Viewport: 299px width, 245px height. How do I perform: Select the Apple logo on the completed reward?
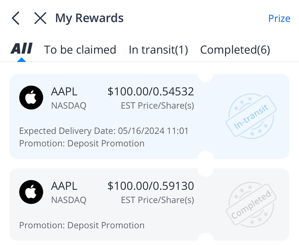(31, 192)
